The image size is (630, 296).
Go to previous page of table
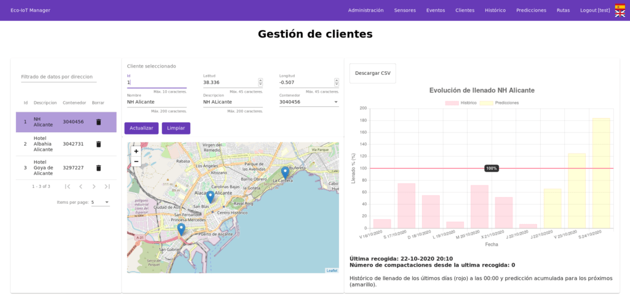coord(81,187)
